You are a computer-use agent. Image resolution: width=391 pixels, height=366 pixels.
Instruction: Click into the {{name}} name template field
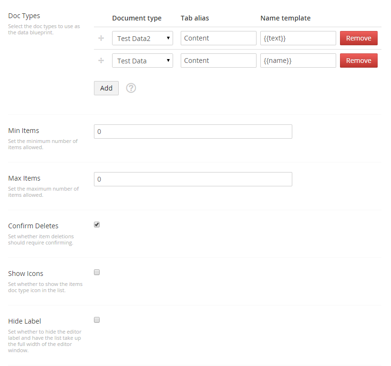pyautogui.click(x=298, y=61)
